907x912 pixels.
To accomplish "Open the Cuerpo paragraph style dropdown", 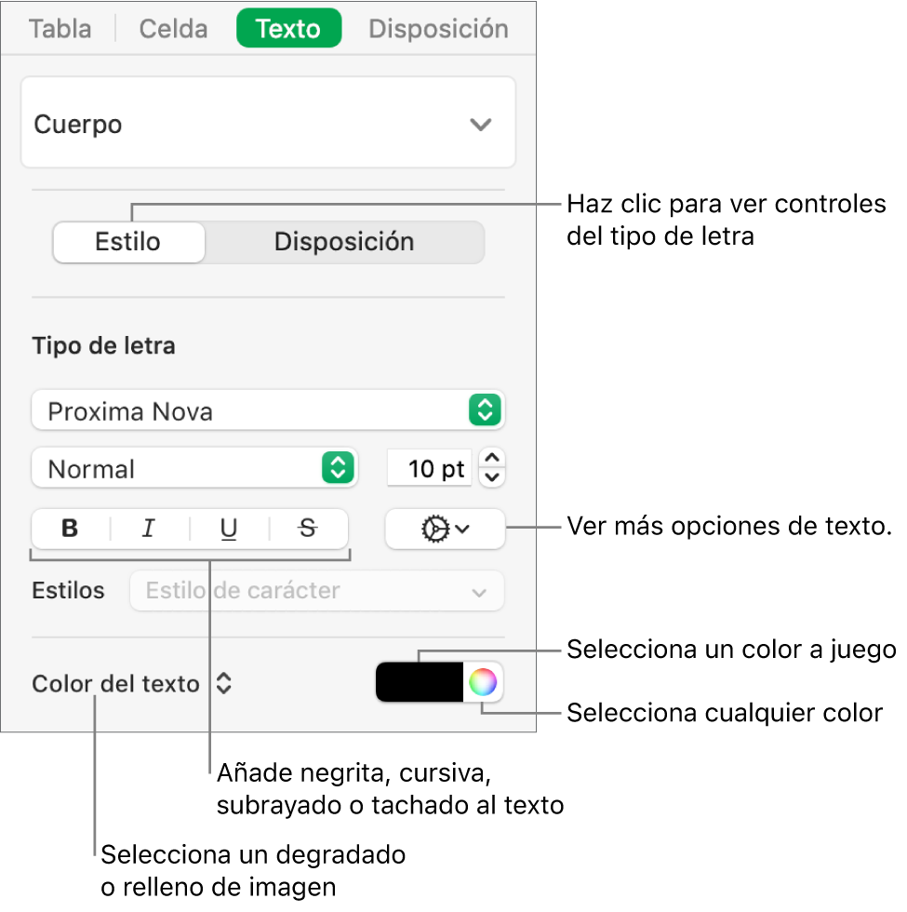I will [268, 123].
